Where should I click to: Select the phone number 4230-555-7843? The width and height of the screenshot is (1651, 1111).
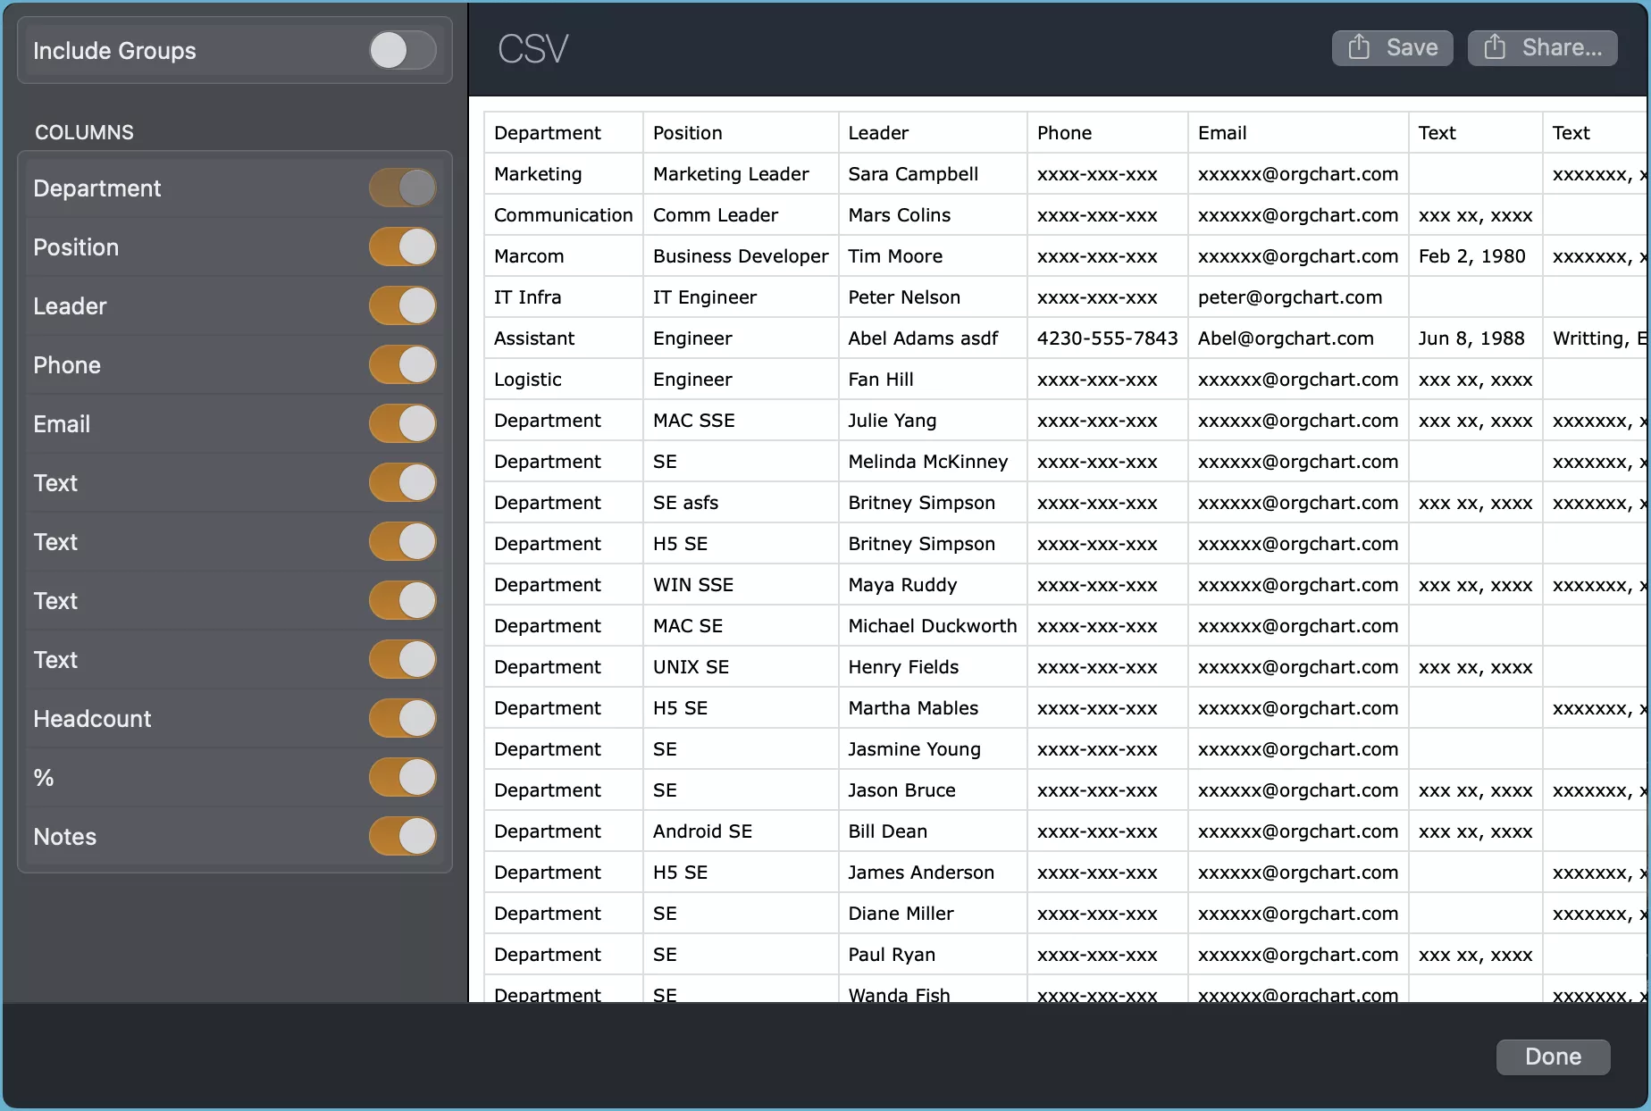[1108, 338]
